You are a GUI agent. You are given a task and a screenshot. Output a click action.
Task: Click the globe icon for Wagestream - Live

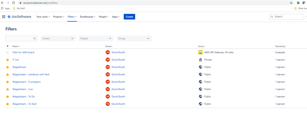point(200,89)
